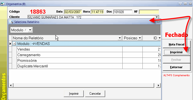193x100 pixels.
Task: Open the Nome do Relatório column filter
Action: 120,38
